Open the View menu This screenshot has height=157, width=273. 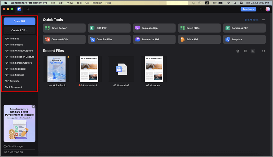(x=70, y=3)
